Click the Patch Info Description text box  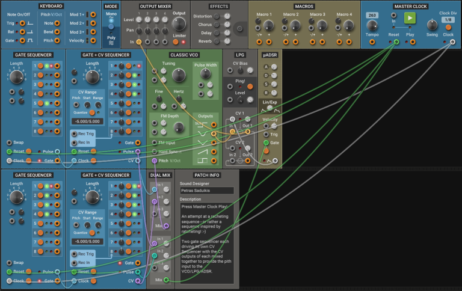point(207,243)
